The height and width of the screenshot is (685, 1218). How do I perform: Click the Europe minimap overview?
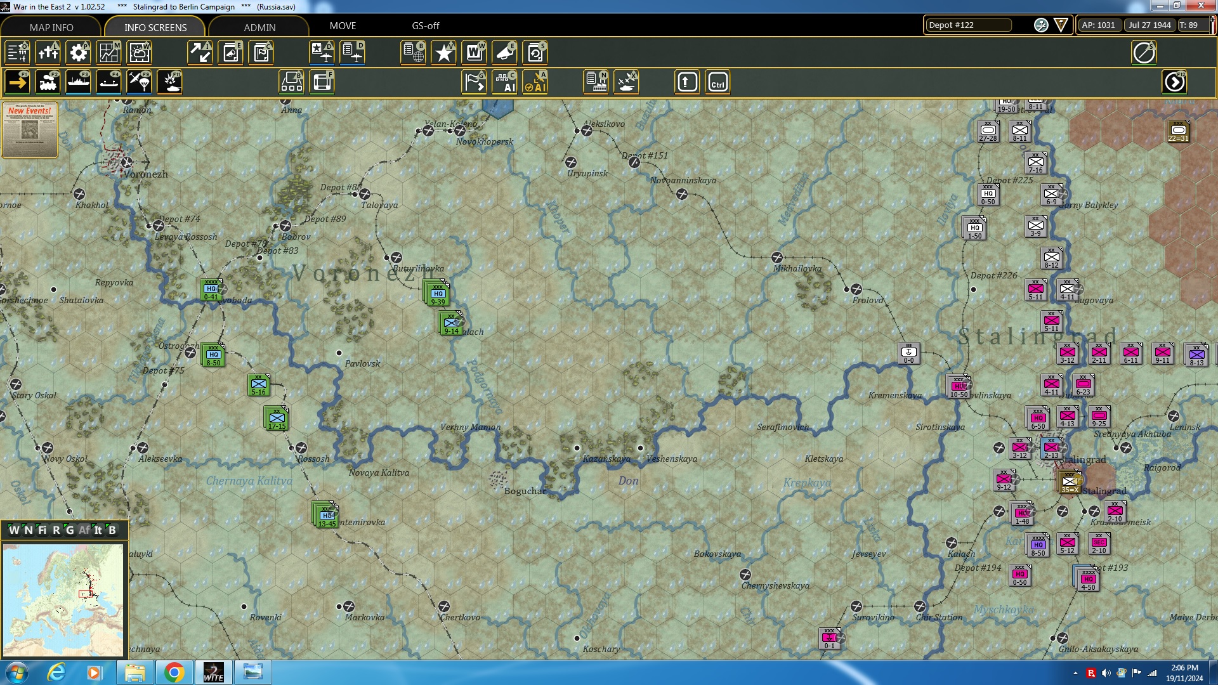tap(63, 600)
